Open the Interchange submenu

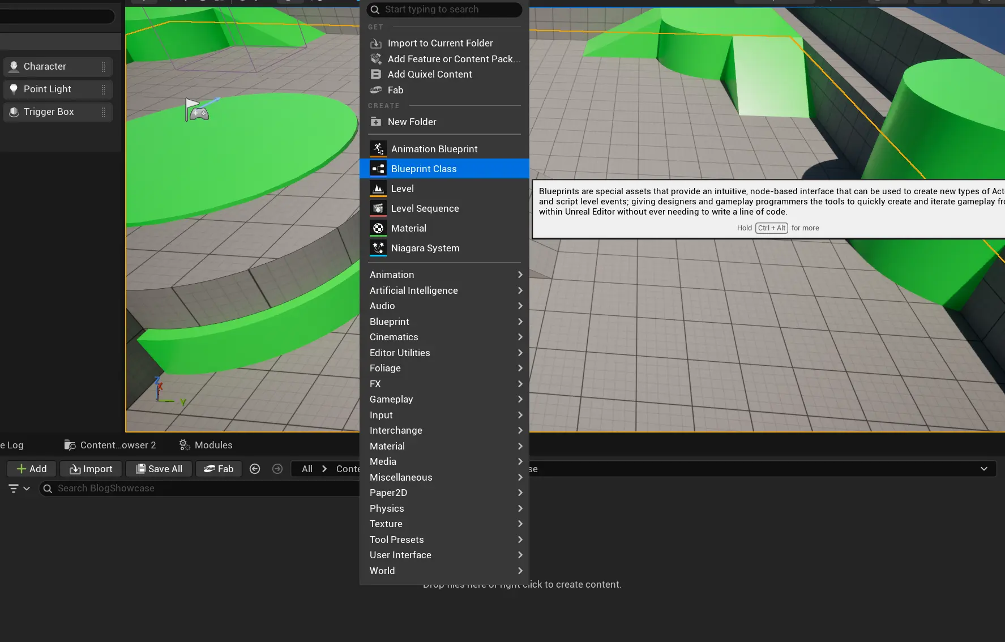point(444,430)
